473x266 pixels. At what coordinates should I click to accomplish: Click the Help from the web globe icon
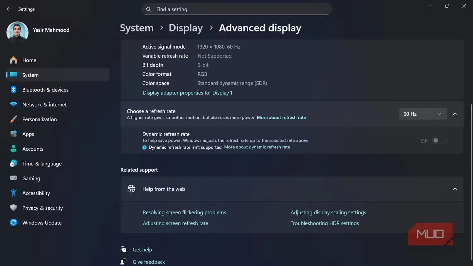click(131, 189)
